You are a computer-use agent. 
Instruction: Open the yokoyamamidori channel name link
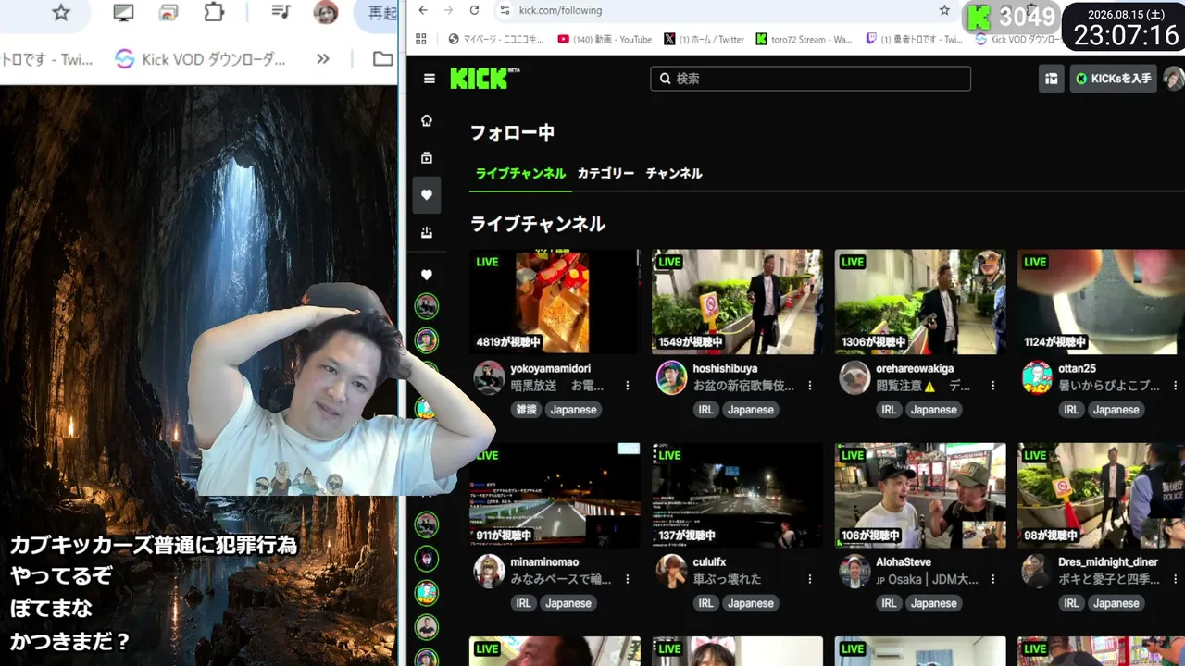(x=551, y=368)
